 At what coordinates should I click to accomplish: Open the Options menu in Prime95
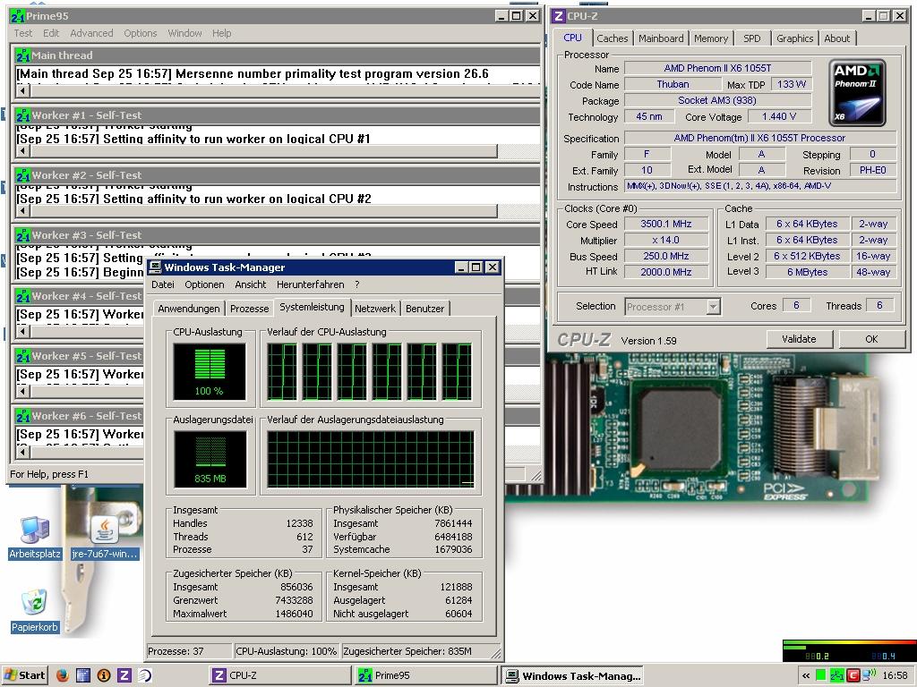(x=141, y=33)
